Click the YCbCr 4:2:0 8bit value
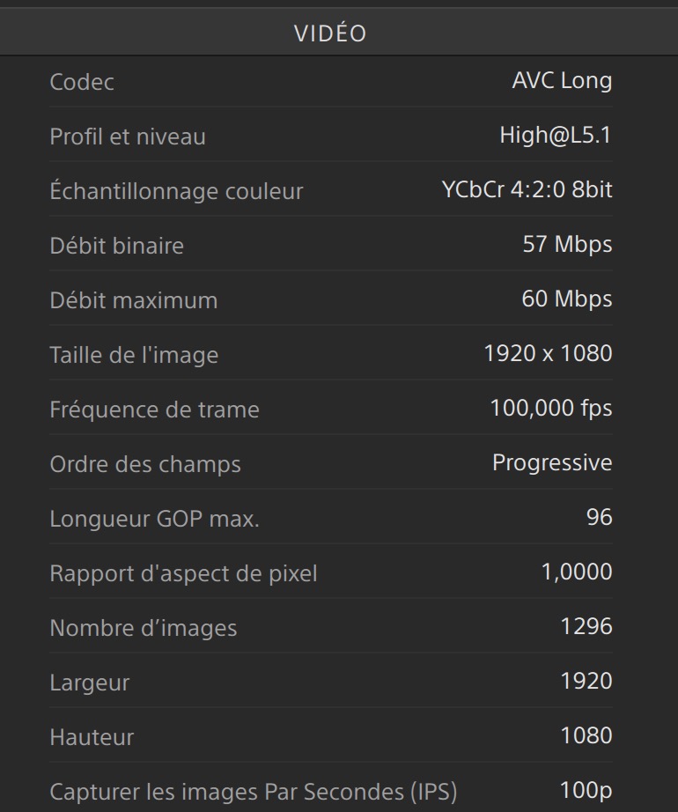Screen dimensions: 678x812 tap(527, 191)
